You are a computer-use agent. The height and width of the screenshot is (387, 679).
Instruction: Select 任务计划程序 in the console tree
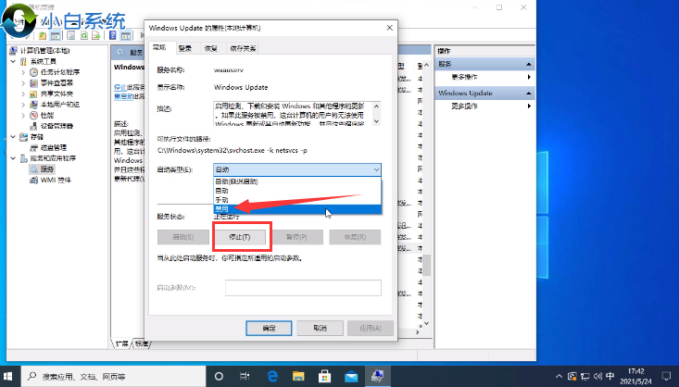point(60,72)
